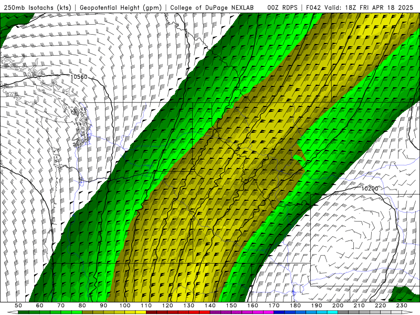Image resolution: width=420 pixels, height=315 pixels.
Task: Click the 110 knot color bar label
Action: (146, 306)
